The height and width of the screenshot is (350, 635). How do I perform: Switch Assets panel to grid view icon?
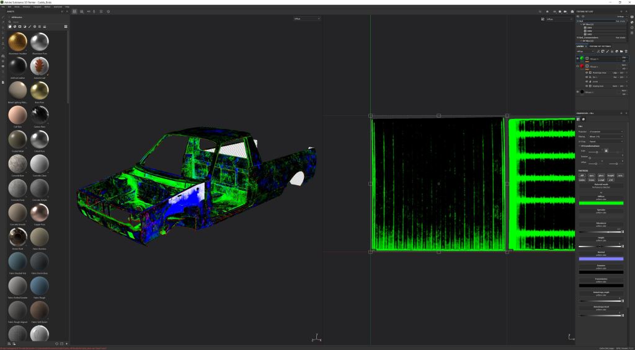pos(66,27)
